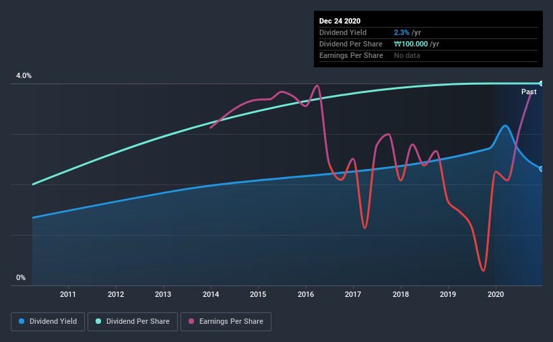Click the 0% y-axis label
Image resolution: width=553 pixels, height=342 pixels.
21,278
